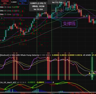Select the SMA 30 close indicator legend

(x=9, y=7)
